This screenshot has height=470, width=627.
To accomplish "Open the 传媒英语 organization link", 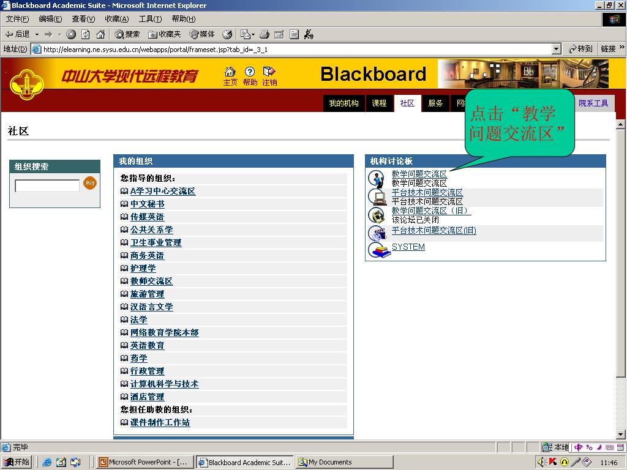I will (x=147, y=217).
